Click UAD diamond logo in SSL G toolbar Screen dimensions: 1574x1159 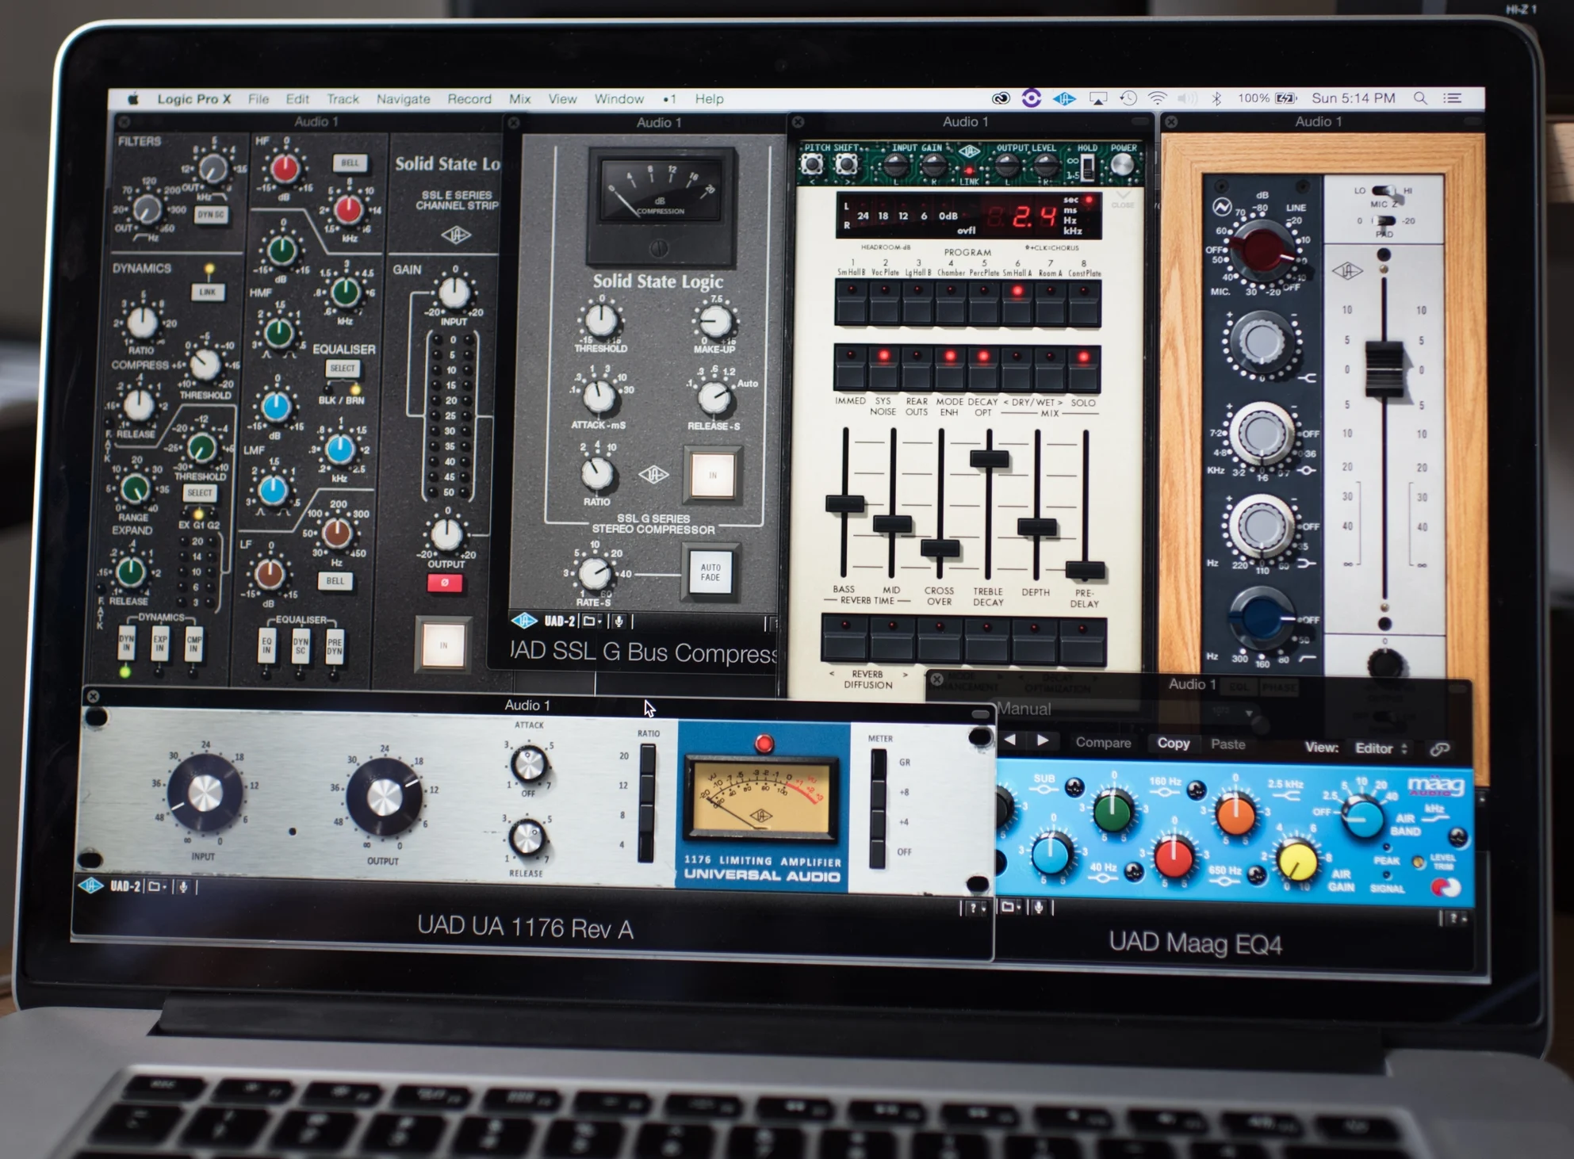pos(524,621)
